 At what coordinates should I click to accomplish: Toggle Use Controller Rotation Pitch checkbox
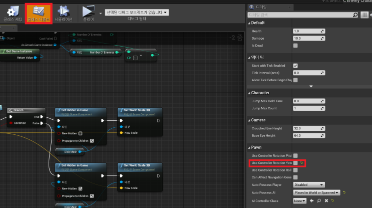295,155
